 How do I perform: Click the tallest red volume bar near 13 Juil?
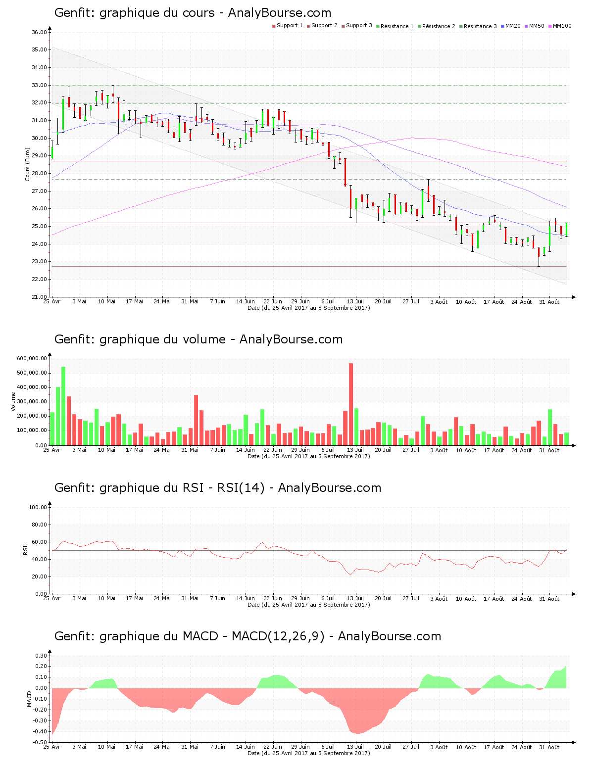pyautogui.click(x=351, y=404)
